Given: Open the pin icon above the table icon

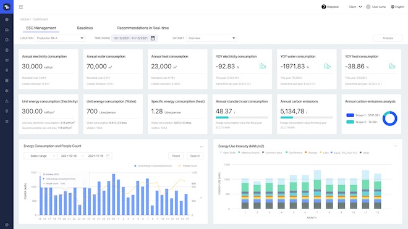Looking at the screenshot, I should click(x=7, y=70).
